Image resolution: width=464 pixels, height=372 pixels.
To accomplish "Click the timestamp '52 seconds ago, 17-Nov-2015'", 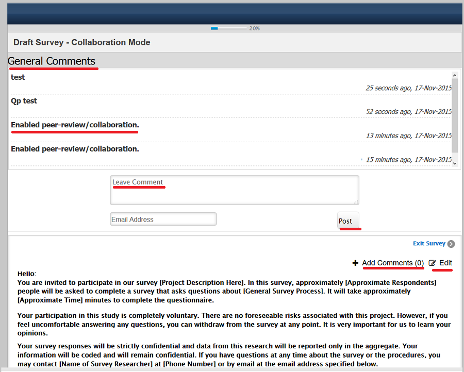I will (x=409, y=112).
